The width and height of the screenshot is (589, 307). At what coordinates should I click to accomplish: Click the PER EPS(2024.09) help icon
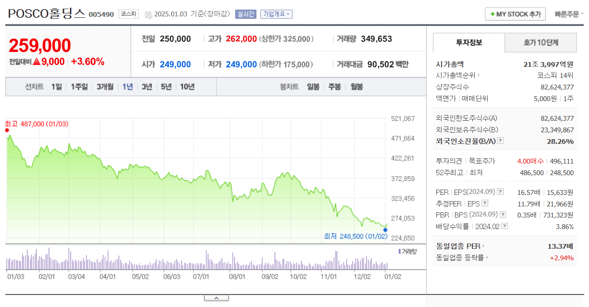pos(500,192)
